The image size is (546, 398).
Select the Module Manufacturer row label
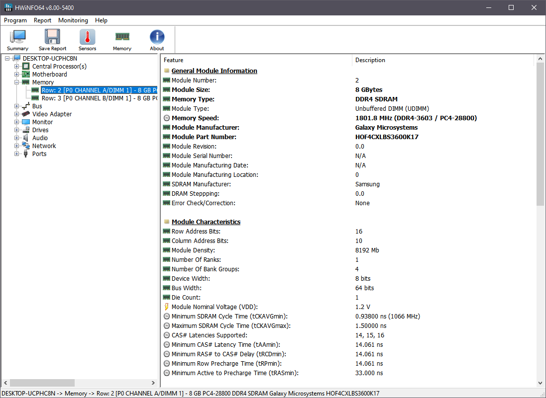[x=206, y=128]
